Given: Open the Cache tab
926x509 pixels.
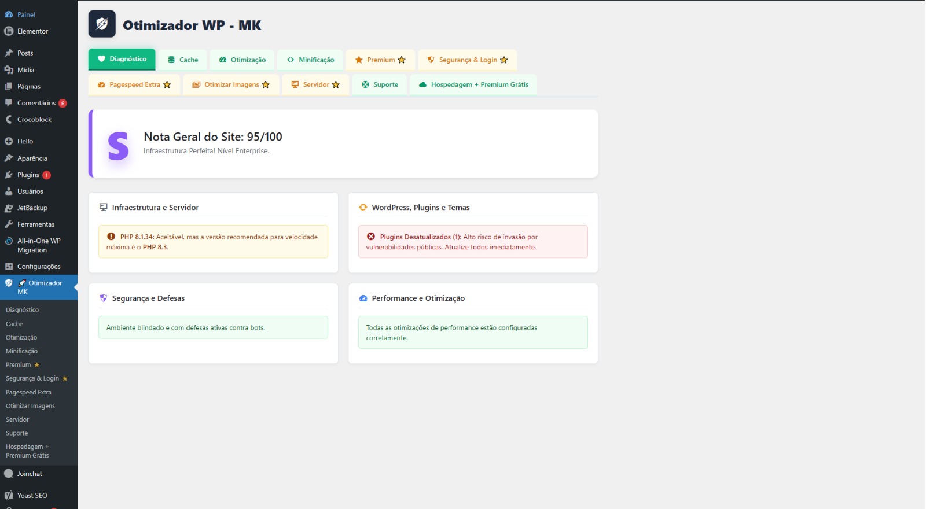Looking at the screenshot, I should [x=183, y=60].
